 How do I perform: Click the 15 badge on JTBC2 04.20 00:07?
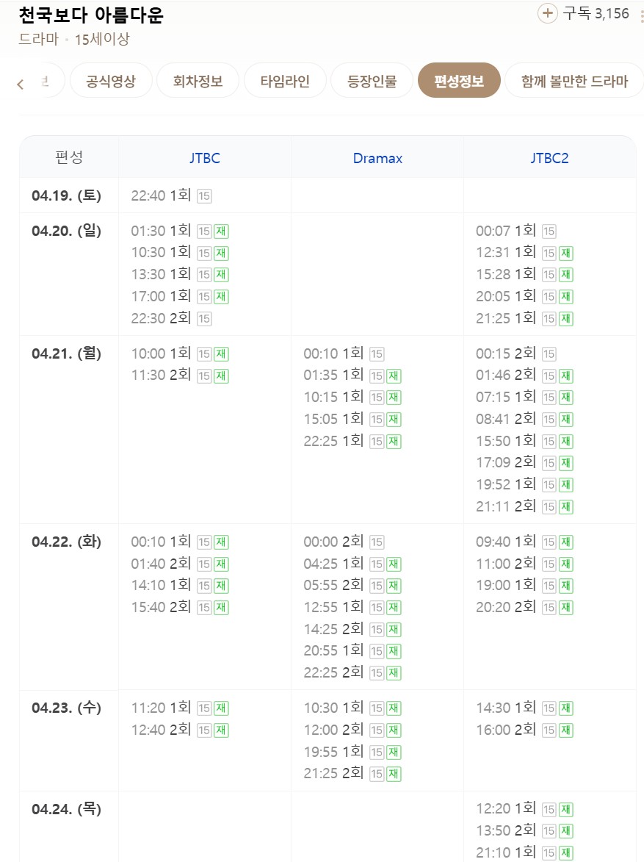click(x=549, y=231)
